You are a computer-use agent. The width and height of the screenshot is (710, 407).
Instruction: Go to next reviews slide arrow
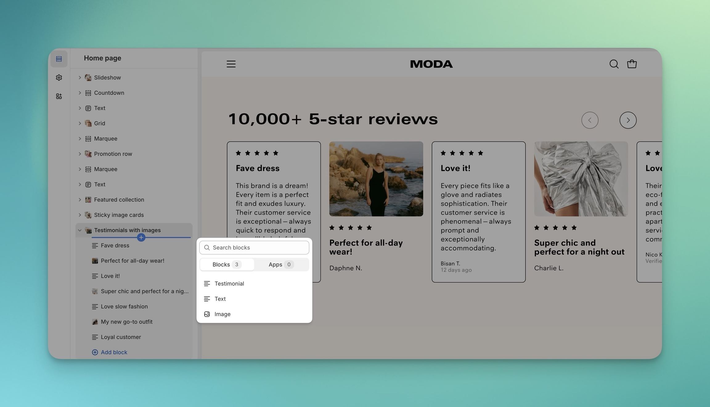(628, 120)
